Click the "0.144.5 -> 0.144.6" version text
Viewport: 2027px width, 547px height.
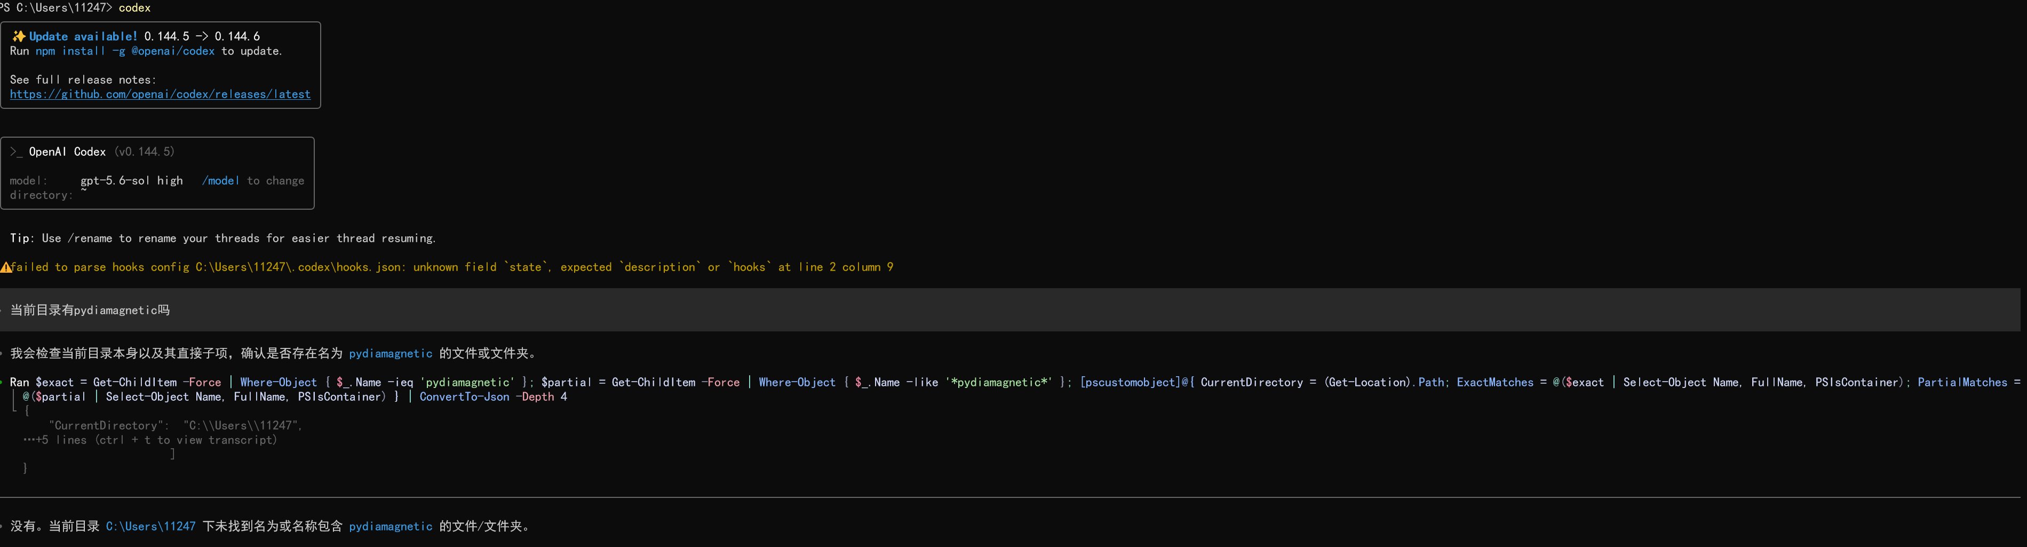202,36
